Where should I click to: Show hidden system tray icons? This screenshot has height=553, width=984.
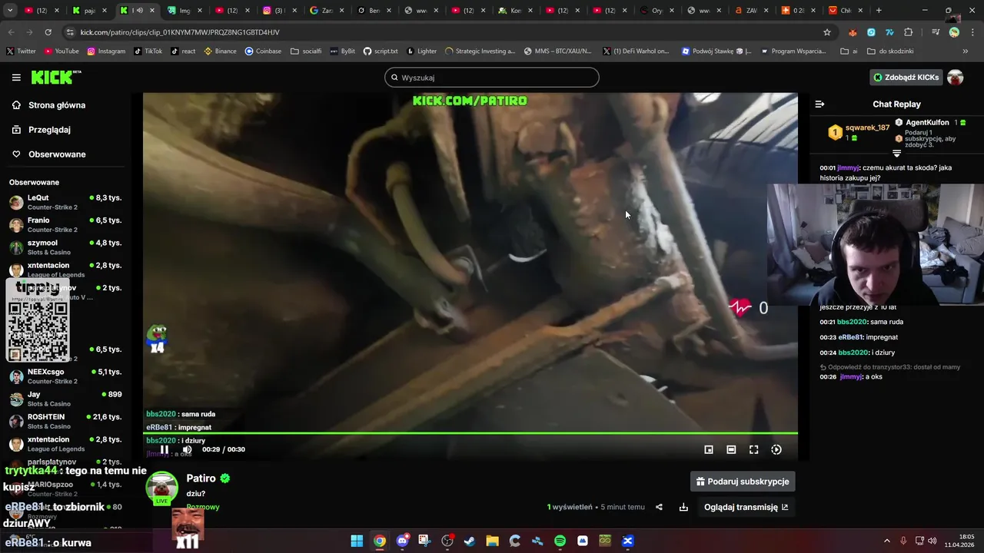click(886, 541)
